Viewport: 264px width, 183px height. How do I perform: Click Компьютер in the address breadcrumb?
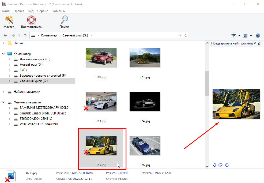[x=49, y=35]
